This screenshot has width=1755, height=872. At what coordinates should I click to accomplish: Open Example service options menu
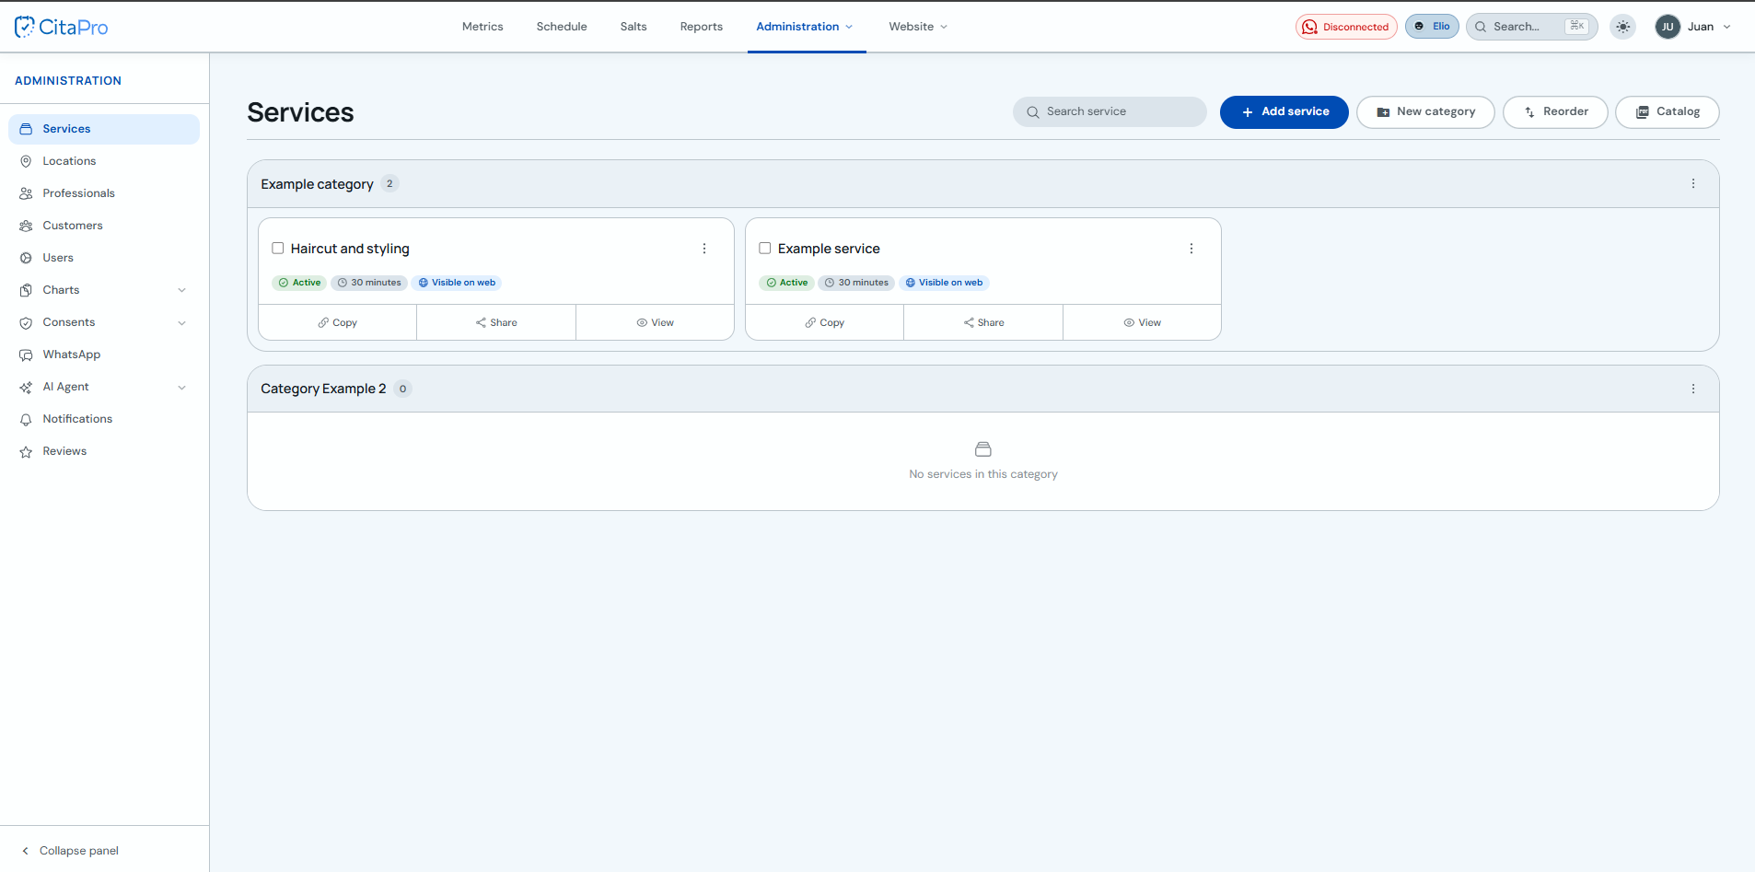(x=1191, y=249)
